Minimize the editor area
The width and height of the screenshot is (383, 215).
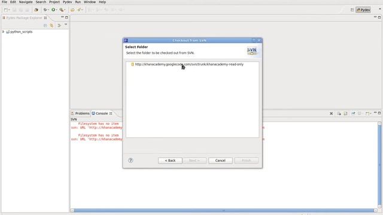(375, 17)
